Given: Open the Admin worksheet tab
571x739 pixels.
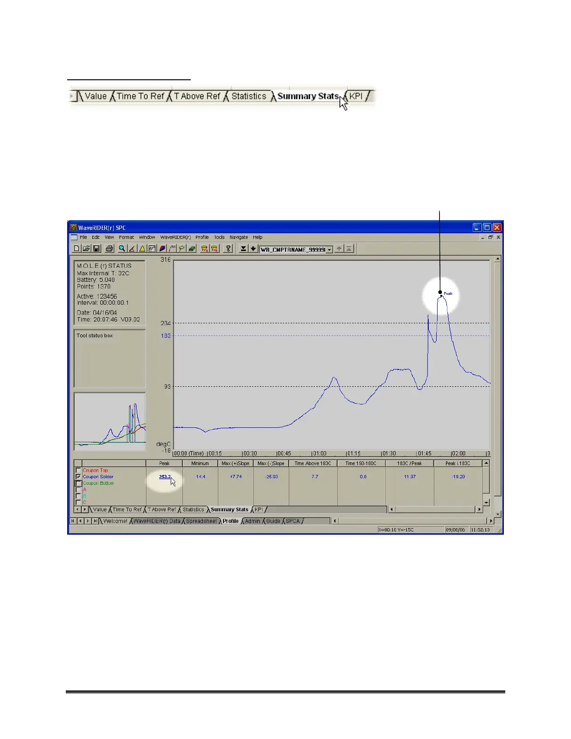Looking at the screenshot, I should click(x=252, y=521).
